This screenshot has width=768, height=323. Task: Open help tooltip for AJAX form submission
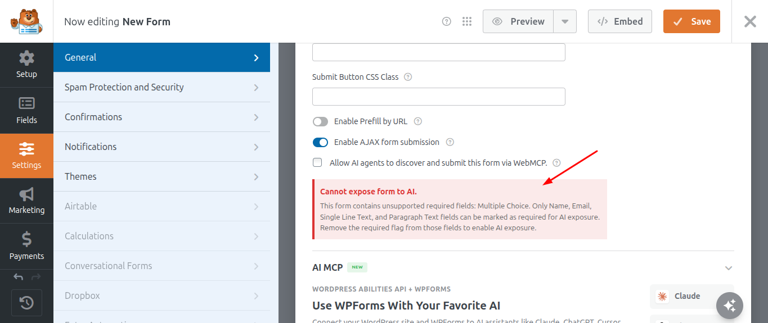click(x=450, y=142)
